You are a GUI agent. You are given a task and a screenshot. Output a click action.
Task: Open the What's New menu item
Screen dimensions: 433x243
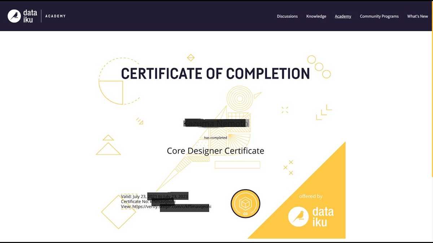coord(417,16)
